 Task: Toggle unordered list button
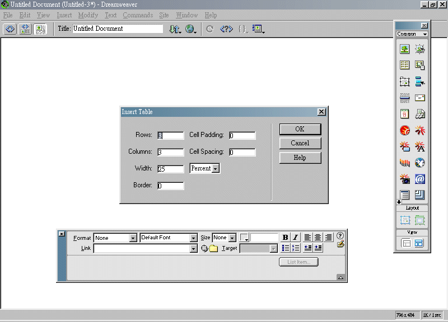286,248
